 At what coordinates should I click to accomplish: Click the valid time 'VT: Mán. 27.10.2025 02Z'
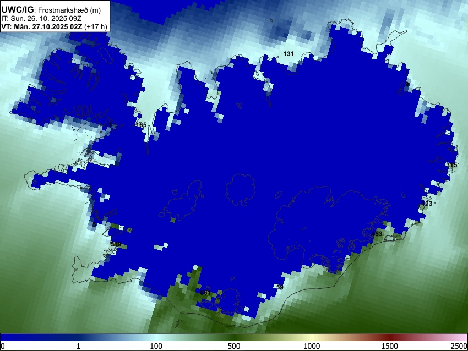pyautogui.click(x=42, y=26)
